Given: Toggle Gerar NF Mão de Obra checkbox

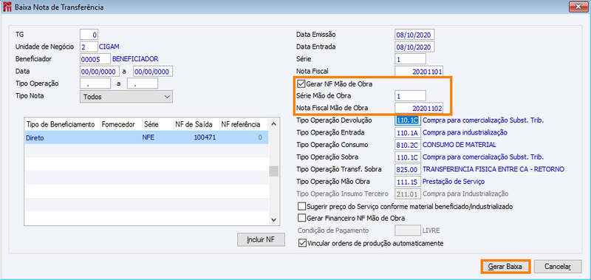Looking at the screenshot, I should pos(301,84).
